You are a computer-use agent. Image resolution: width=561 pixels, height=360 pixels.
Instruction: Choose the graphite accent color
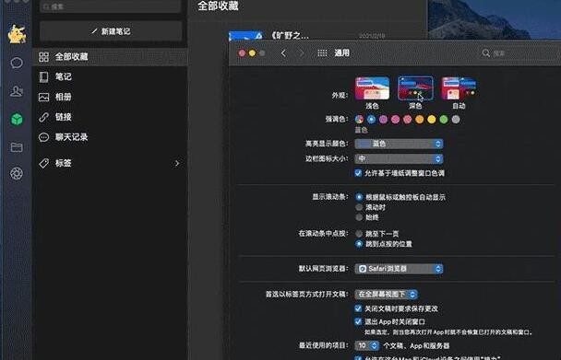pos(456,120)
